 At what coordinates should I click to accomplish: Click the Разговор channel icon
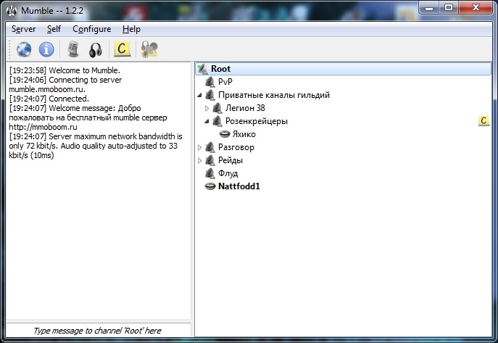click(210, 147)
